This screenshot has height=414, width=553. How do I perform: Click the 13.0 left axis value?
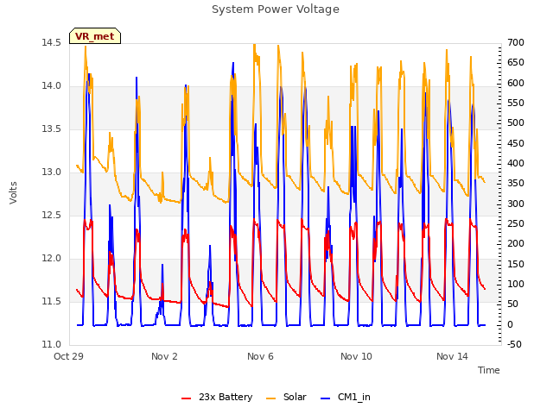51,172
